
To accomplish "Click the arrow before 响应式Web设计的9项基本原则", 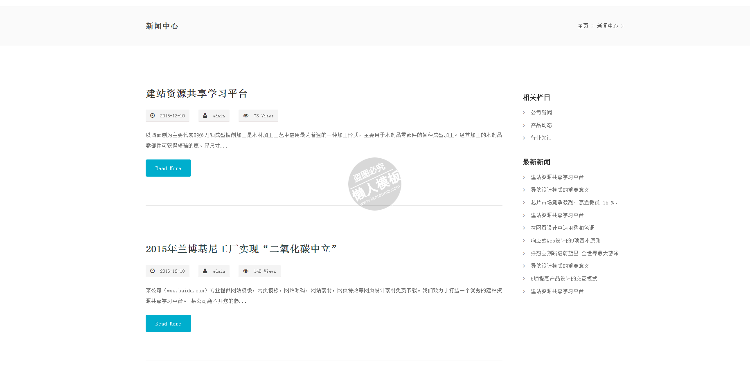I will [524, 240].
